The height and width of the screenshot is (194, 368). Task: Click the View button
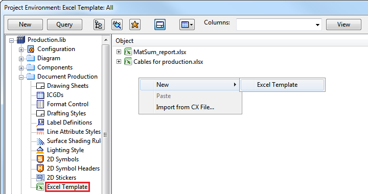[343, 25]
